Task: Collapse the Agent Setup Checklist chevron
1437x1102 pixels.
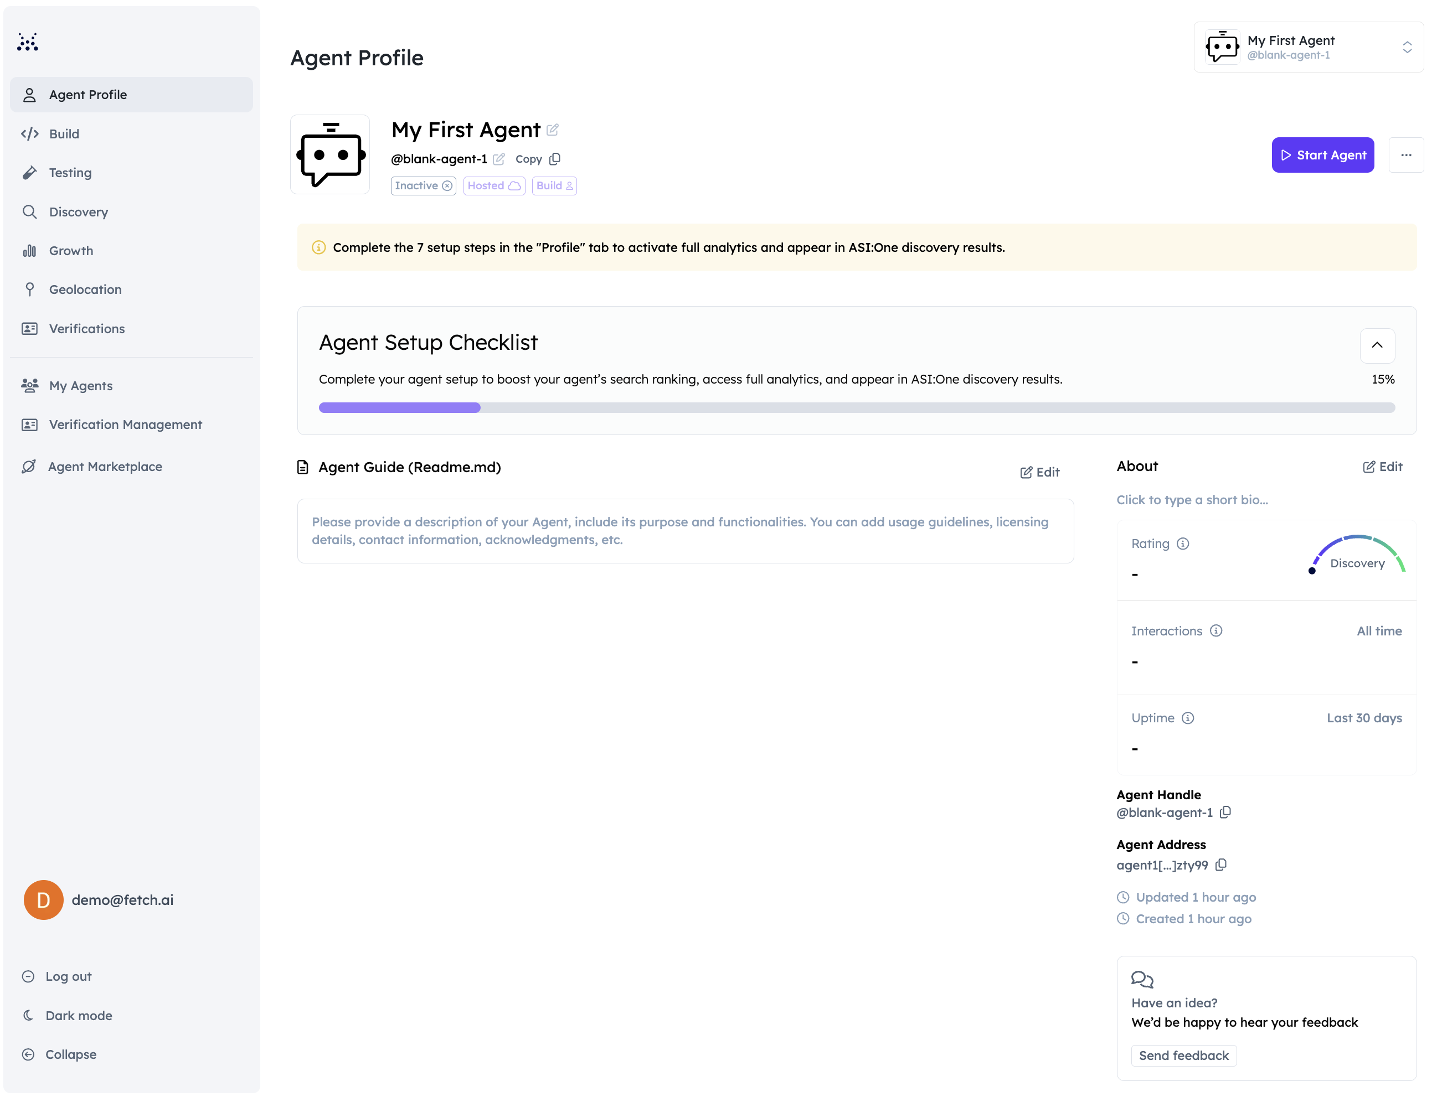Action: tap(1377, 345)
